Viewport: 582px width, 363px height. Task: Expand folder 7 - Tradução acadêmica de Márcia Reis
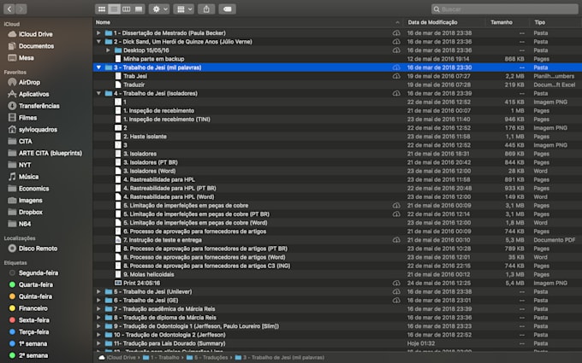coord(99,308)
